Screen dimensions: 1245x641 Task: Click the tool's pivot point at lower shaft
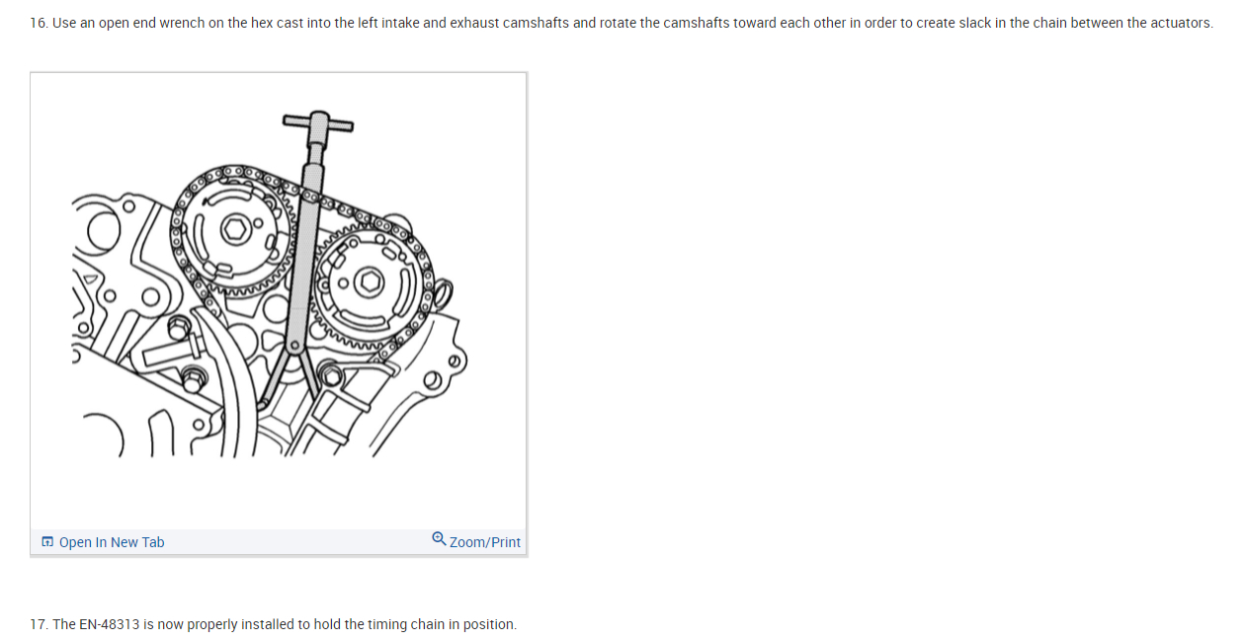pos(294,346)
